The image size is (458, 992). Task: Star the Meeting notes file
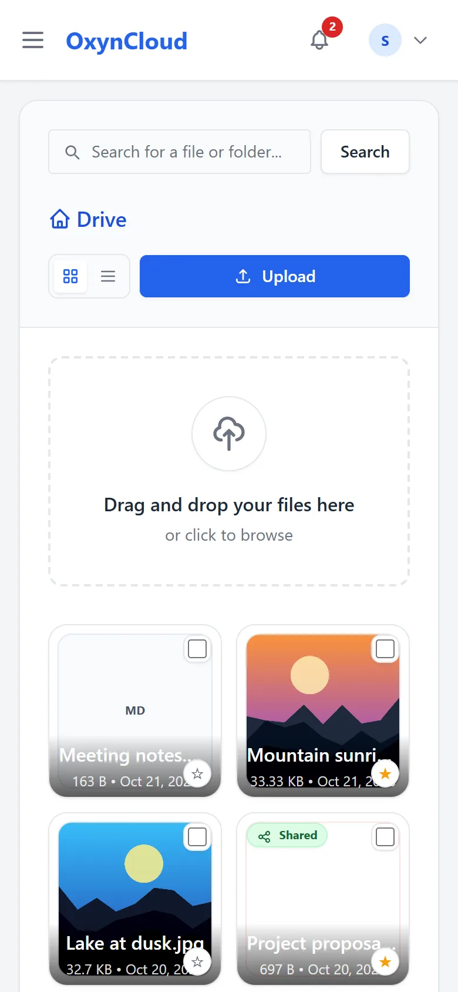point(197,774)
